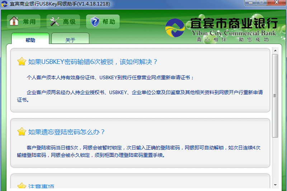Viewport: 287px width, 191px height.
Task: Click the title bar app icon
Action: click(x=4, y=4)
